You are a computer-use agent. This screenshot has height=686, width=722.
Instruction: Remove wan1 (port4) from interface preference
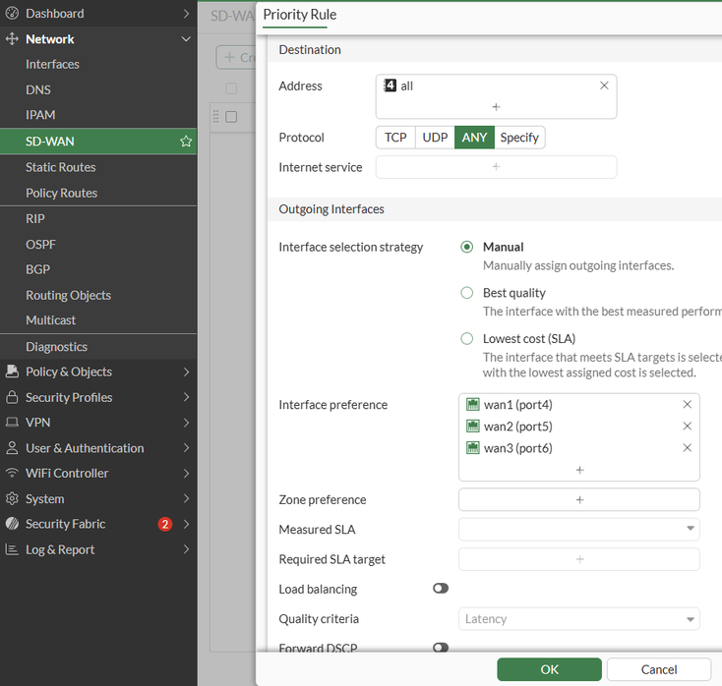click(x=687, y=405)
